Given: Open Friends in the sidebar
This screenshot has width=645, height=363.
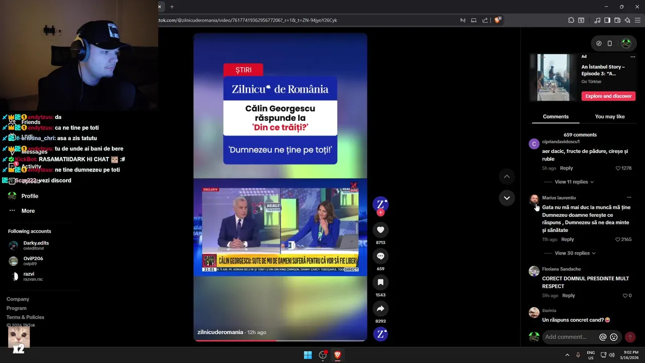Looking at the screenshot, I should pyautogui.click(x=31, y=123).
